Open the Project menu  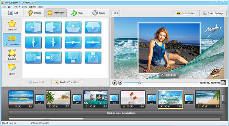click(17, 7)
